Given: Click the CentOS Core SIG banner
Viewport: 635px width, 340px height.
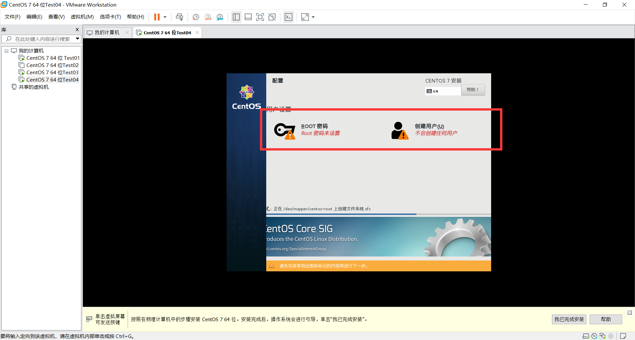Looking at the screenshot, I should click(x=379, y=237).
